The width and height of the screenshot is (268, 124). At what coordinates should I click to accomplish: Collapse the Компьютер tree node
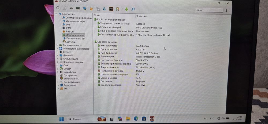(56, 14)
